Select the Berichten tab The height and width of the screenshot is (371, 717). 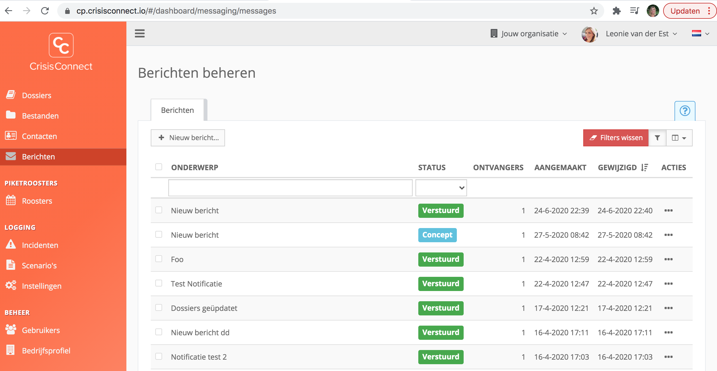coord(177,110)
